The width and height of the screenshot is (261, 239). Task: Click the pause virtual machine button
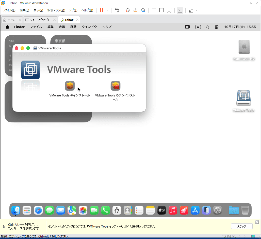pyautogui.click(x=102, y=10)
